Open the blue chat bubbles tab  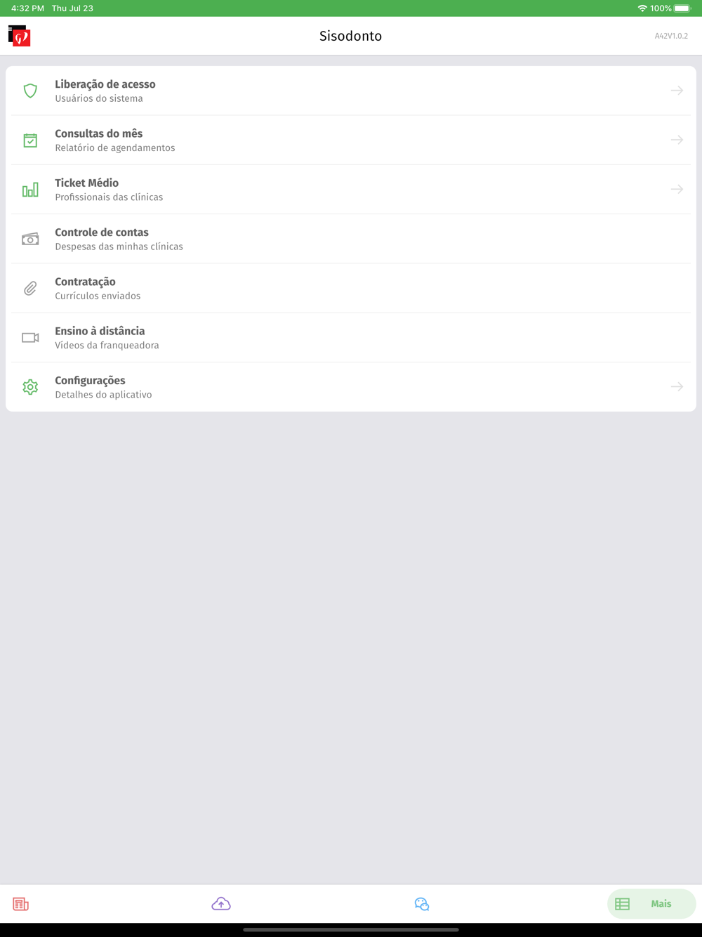[x=422, y=904]
